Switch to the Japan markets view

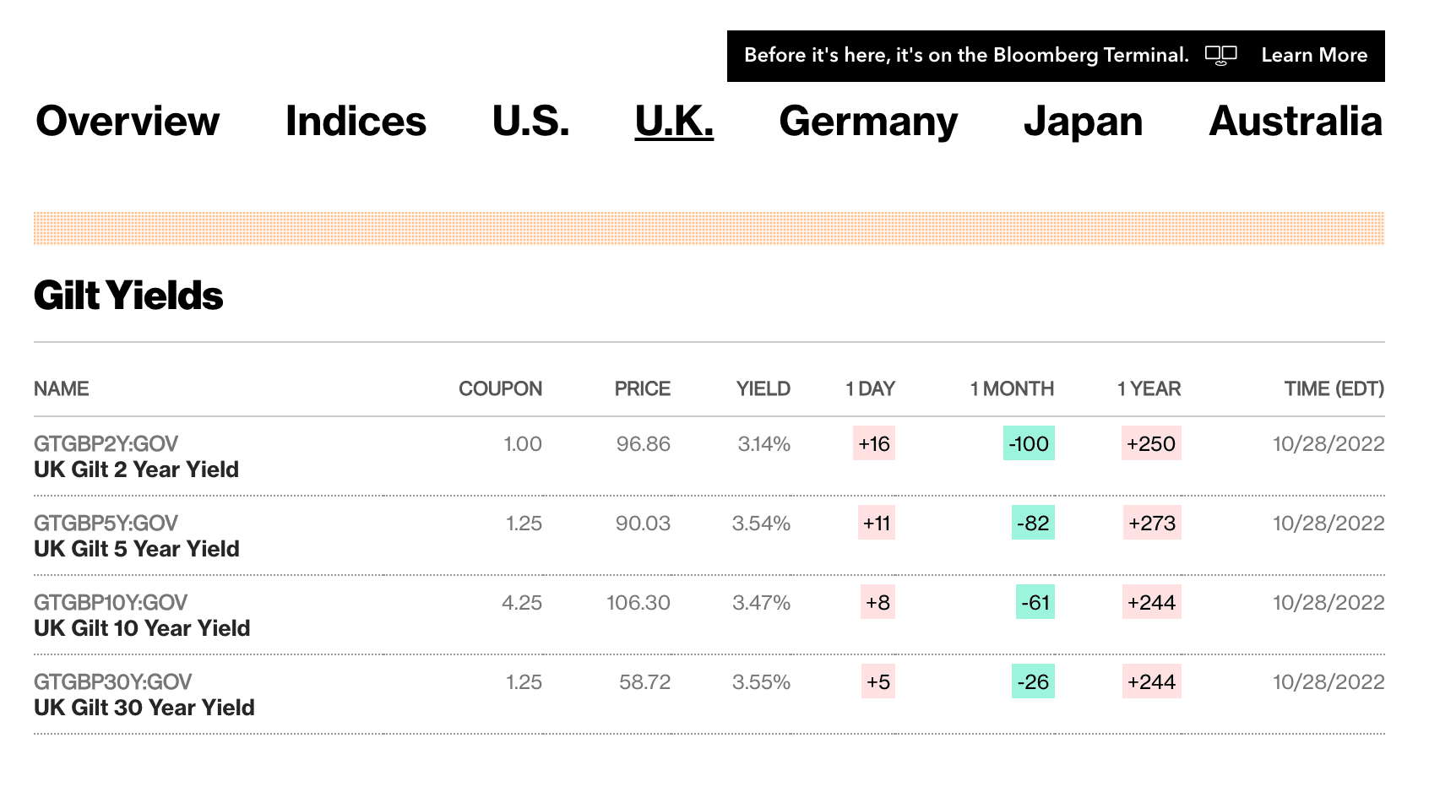(x=1083, y=121)
